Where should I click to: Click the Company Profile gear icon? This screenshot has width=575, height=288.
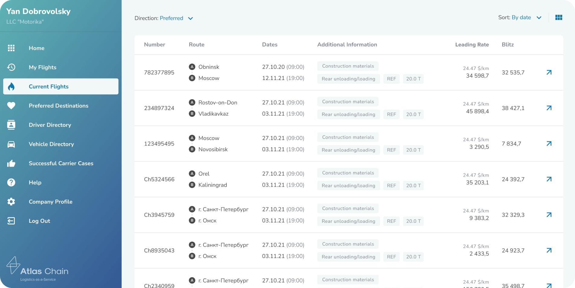tap(11, 202)
